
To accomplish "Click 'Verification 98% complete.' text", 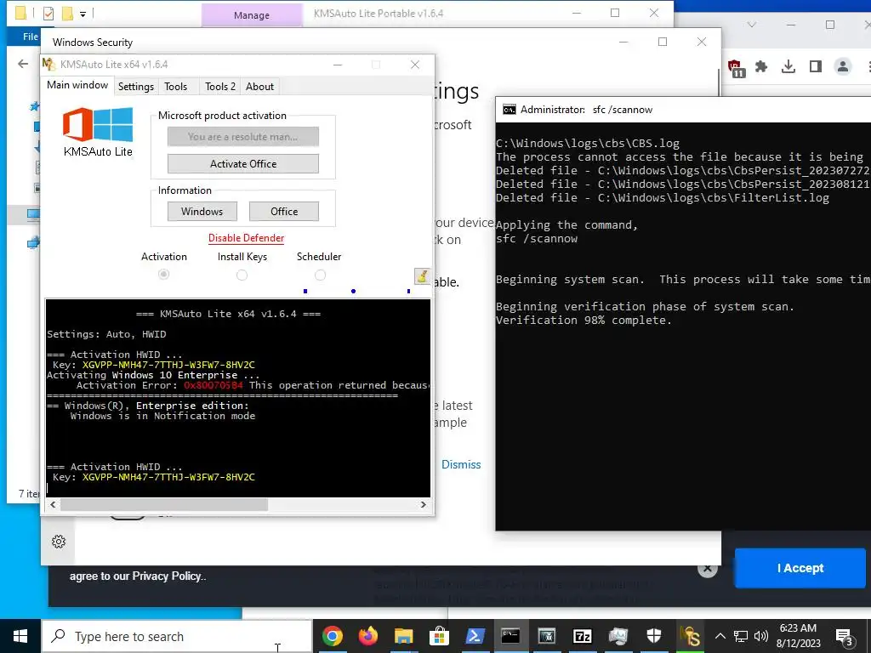I will tap(584, 320).
